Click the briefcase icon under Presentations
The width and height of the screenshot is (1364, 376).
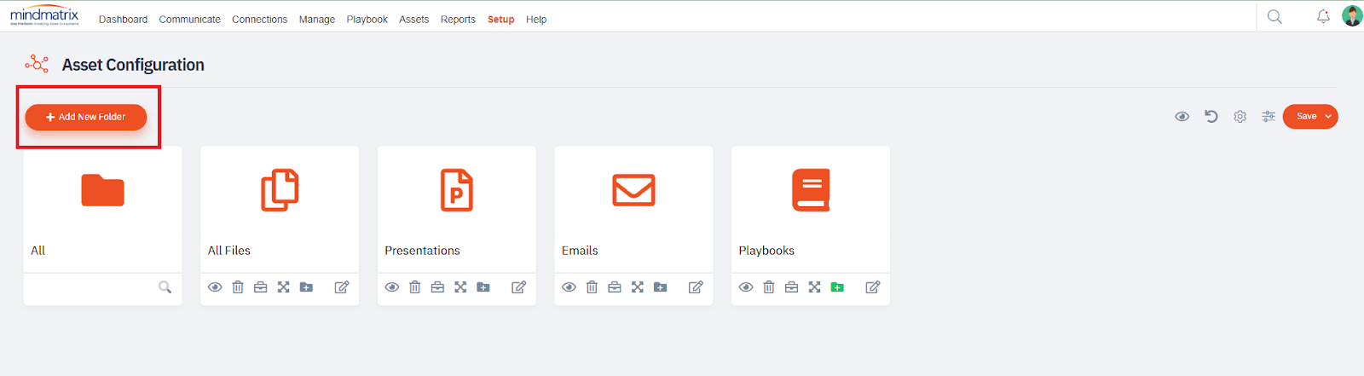click(x=437, y=287)
